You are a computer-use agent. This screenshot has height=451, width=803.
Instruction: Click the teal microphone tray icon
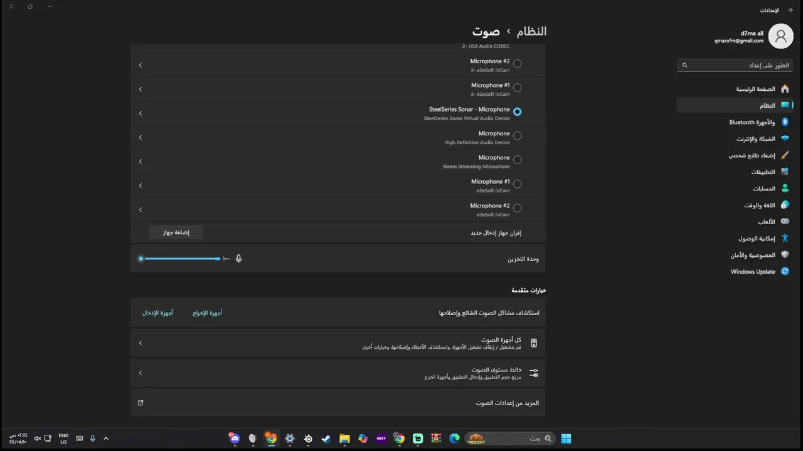[93, 438]
